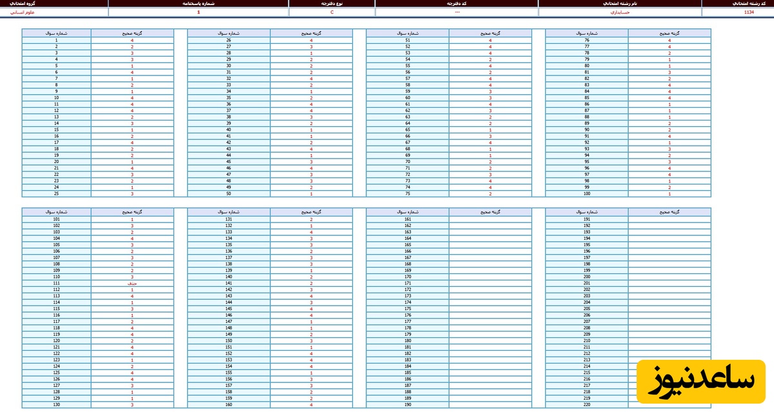Click the exam code value 1134
774x412 pixels.
tap(749, 12)
